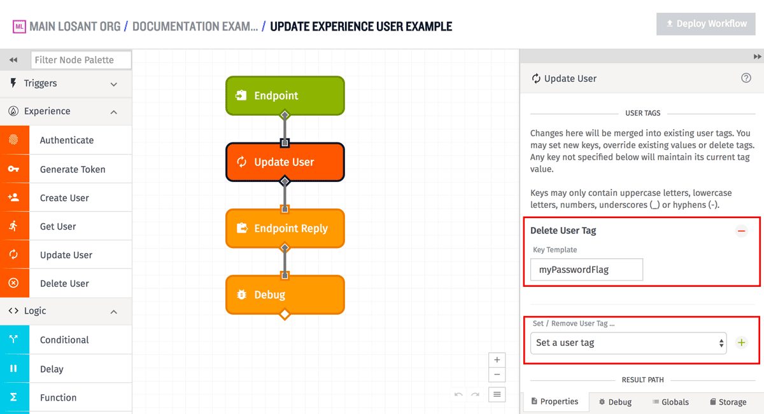The image size is (764, 414).
Task: Click the RESULT PATH section heading
Action: tap(642, 380)
